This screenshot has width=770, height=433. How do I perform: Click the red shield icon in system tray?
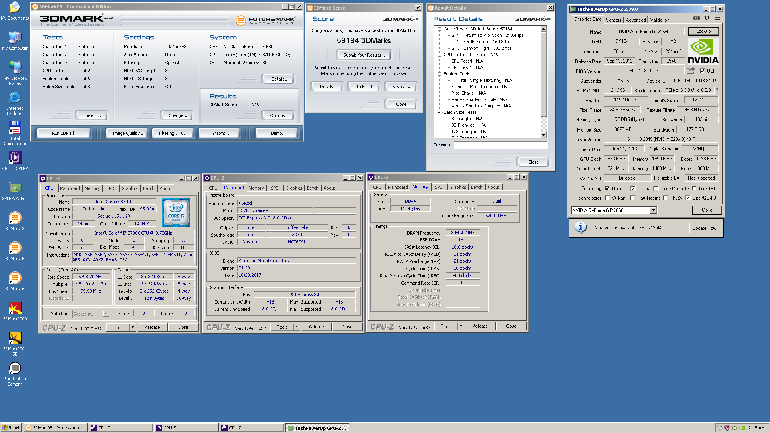[x=727, y=428]
